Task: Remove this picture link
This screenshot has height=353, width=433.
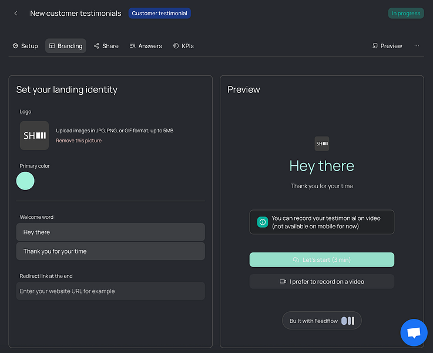Action: [79, 141]
